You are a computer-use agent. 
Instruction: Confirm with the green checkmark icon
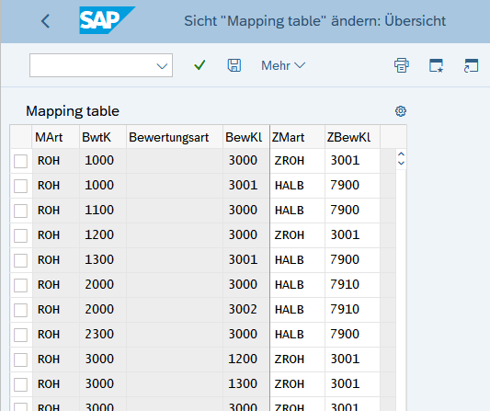pos(199,65)
